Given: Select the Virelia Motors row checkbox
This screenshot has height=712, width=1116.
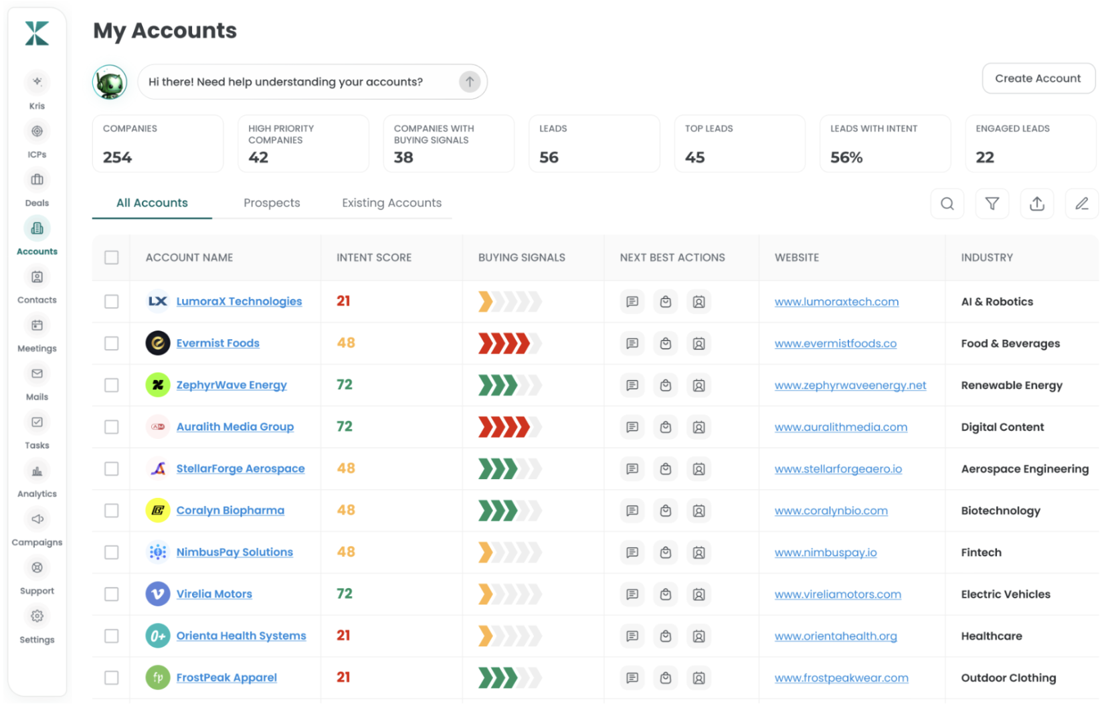Looking at the screenshot, I should [x=112, y=594].
